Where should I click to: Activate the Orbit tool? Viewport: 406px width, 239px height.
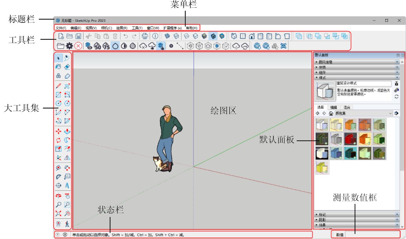[58, 196]
